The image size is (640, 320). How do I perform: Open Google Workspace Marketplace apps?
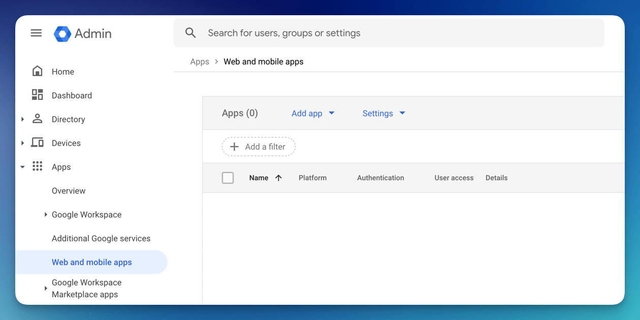(87, 289)
